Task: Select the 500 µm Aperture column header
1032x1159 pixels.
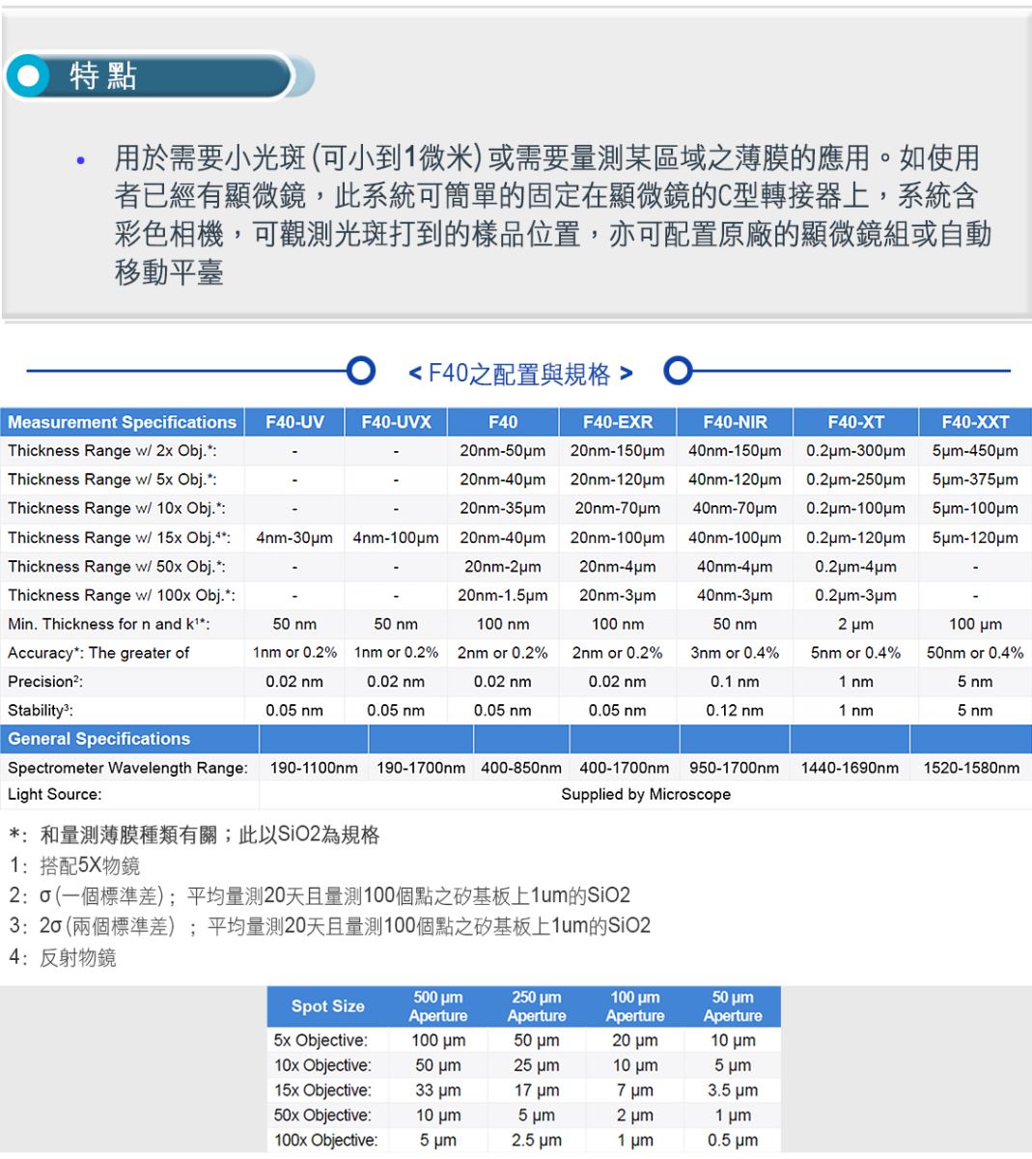Action: tap(438, 1006)
